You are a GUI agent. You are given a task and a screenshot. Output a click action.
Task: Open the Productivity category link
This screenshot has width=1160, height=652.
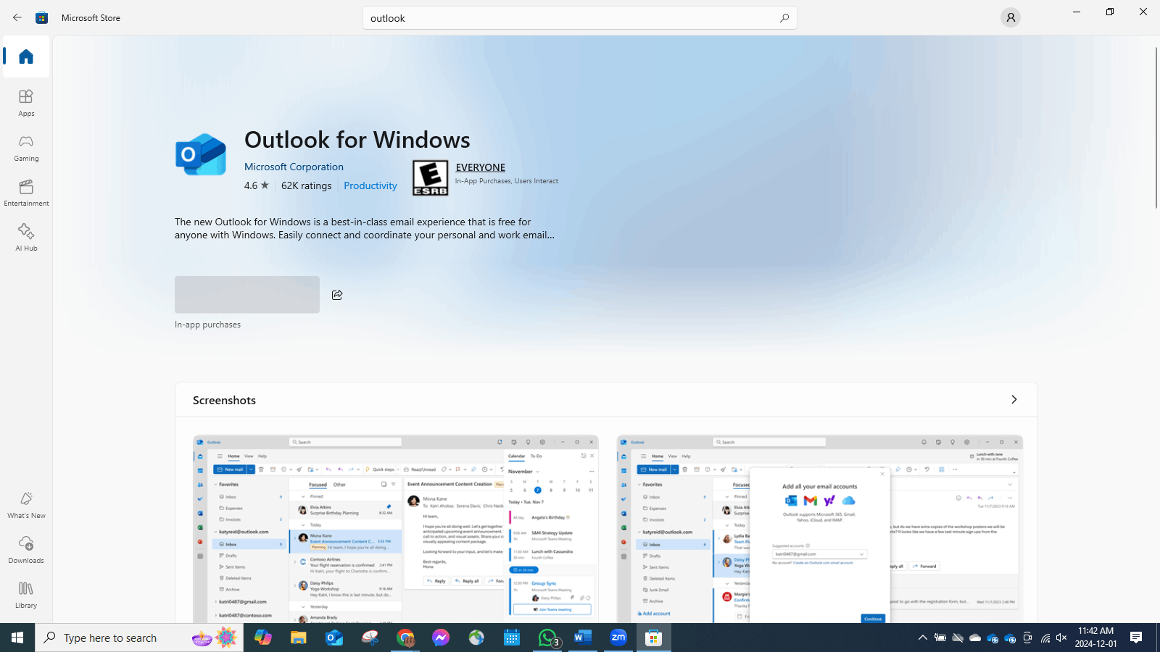click(370, 185)
